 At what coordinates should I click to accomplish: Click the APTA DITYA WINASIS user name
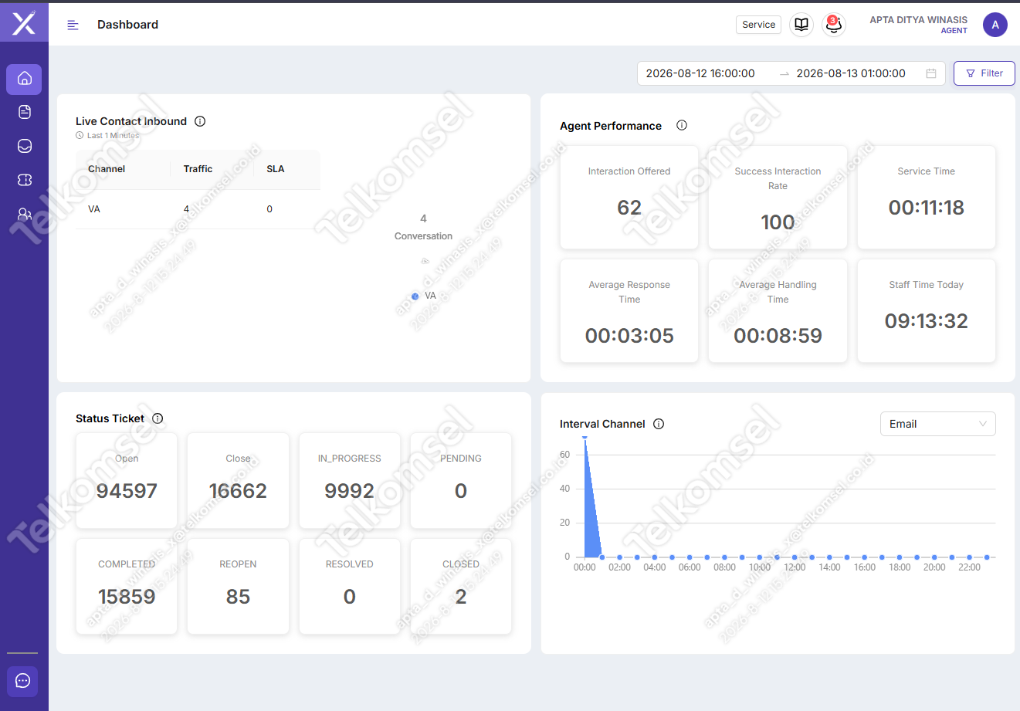918,20
